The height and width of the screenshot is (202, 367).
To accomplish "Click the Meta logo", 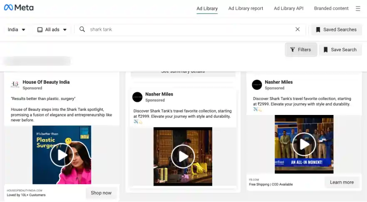I will (19, 8).
